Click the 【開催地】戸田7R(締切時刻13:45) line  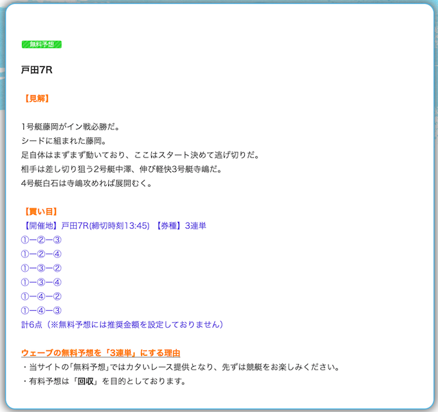coord(86,226)
